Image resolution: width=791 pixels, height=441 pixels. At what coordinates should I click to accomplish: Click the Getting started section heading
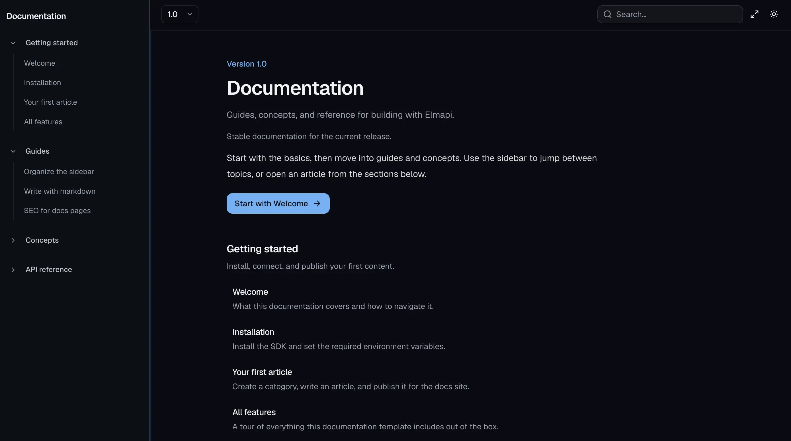tap(262, 249)
